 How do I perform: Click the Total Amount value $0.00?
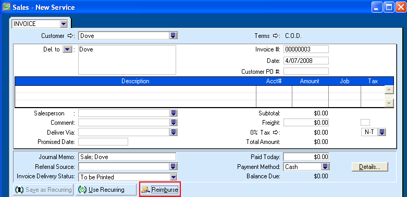pos(321,142)
